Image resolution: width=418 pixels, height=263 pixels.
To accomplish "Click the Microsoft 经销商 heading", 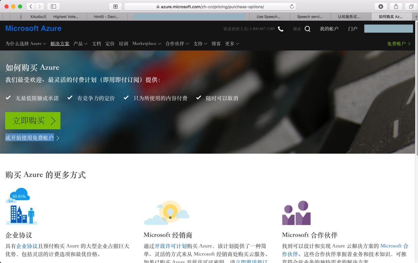I will (x=168, y=235).
